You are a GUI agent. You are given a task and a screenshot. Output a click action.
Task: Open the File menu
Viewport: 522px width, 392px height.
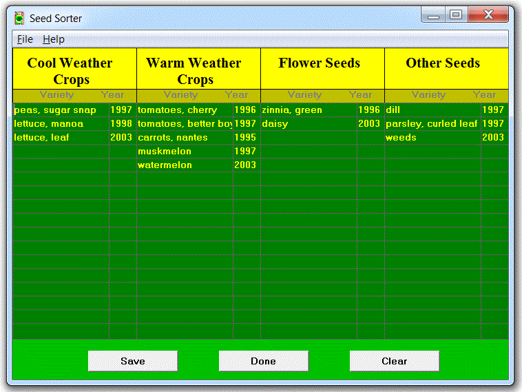(x=25, y=39)
